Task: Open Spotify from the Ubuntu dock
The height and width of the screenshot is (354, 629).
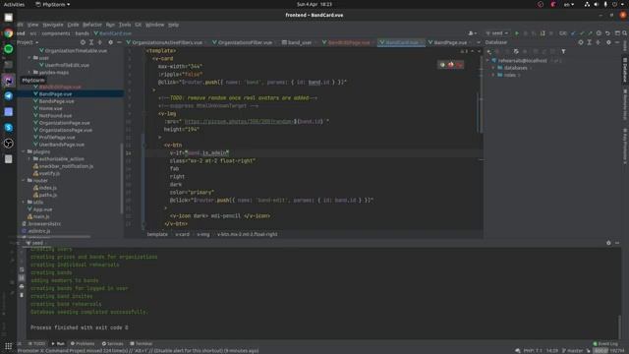Action: [9, 49]
